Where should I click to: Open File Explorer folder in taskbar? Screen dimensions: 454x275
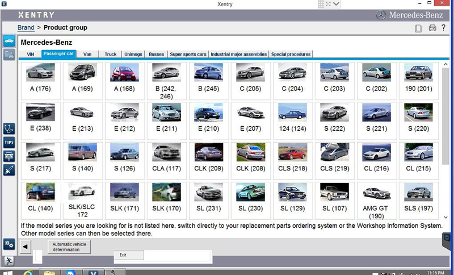(x=49, y=272)
